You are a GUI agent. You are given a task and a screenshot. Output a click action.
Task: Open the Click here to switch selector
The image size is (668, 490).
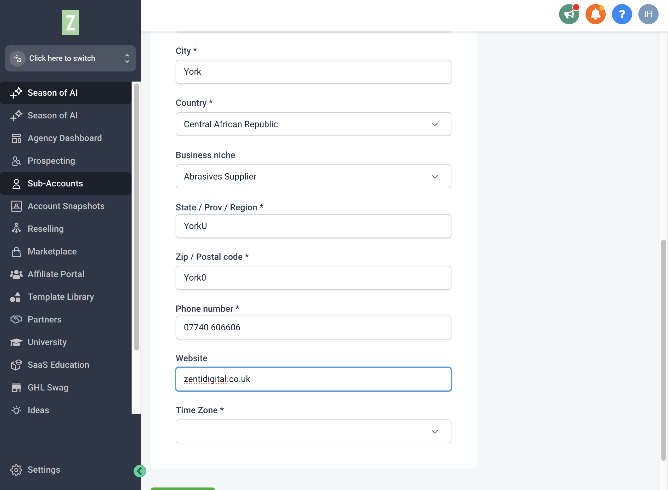[71, 58]
